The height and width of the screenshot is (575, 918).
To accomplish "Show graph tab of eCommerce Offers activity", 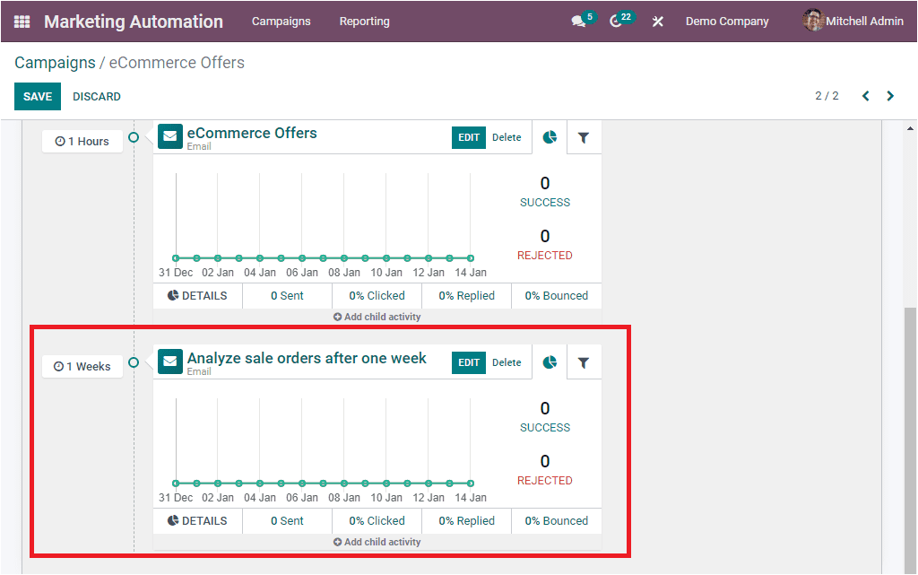I will (x=550, y=137).
